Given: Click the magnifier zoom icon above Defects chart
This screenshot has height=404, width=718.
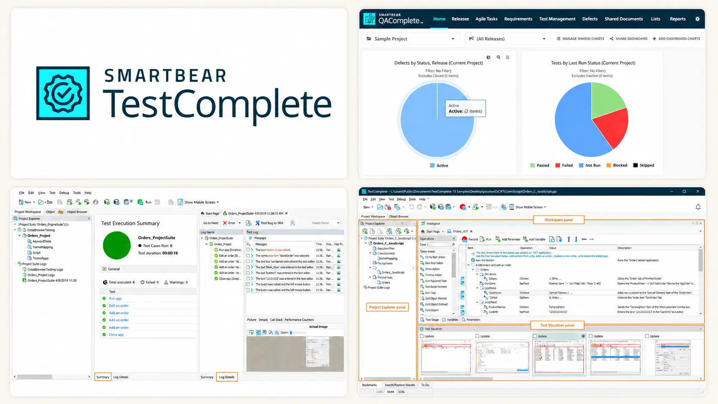Looking at the screenshot, I should 499,57.
